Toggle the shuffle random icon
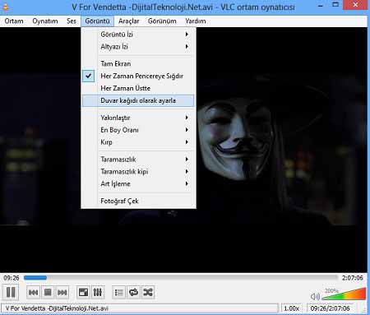 148,293
